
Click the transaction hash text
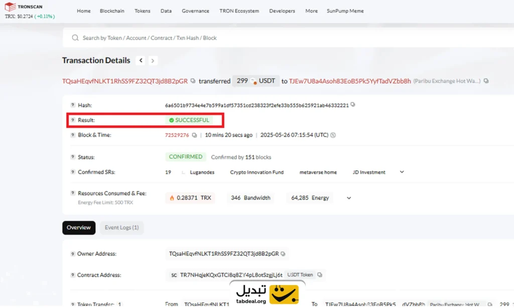coord(256,105)
